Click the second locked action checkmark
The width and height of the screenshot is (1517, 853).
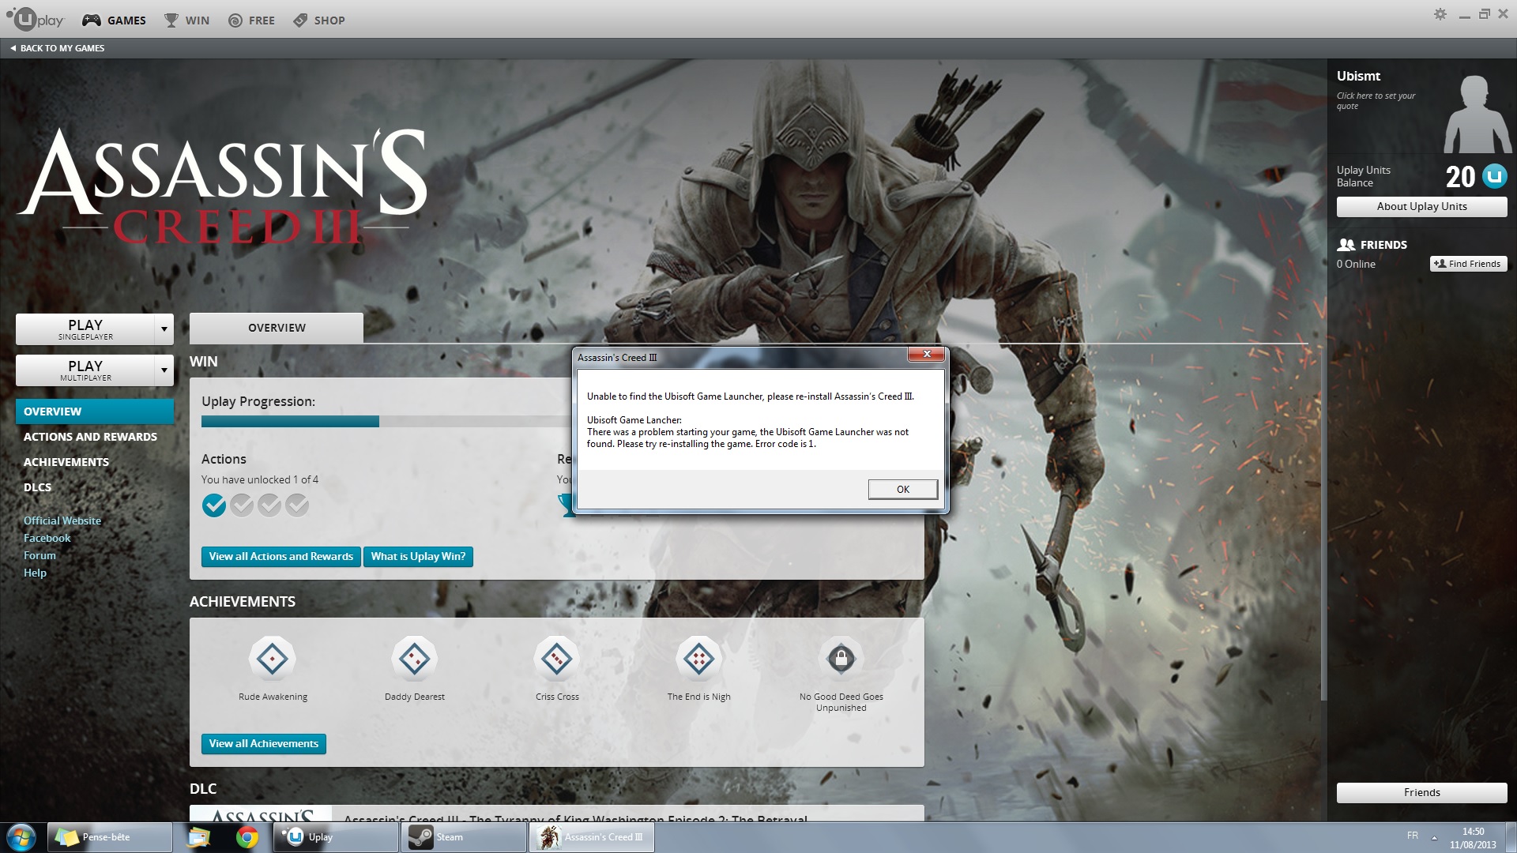[242, 505]
